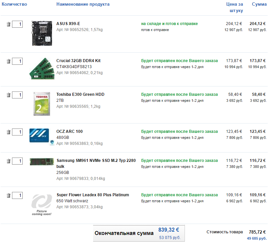
Task: View OCZ ARC 100 product image
Action: coord(39,136)
